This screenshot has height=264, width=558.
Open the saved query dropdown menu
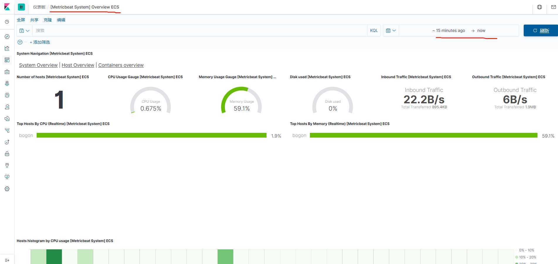(x=24, y=30)
